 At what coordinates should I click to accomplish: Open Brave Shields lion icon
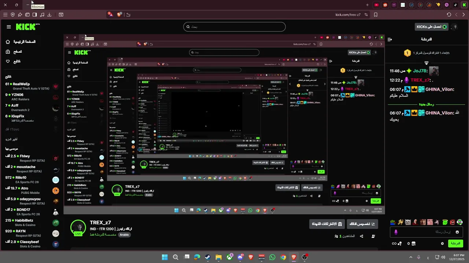pos(119,14)
